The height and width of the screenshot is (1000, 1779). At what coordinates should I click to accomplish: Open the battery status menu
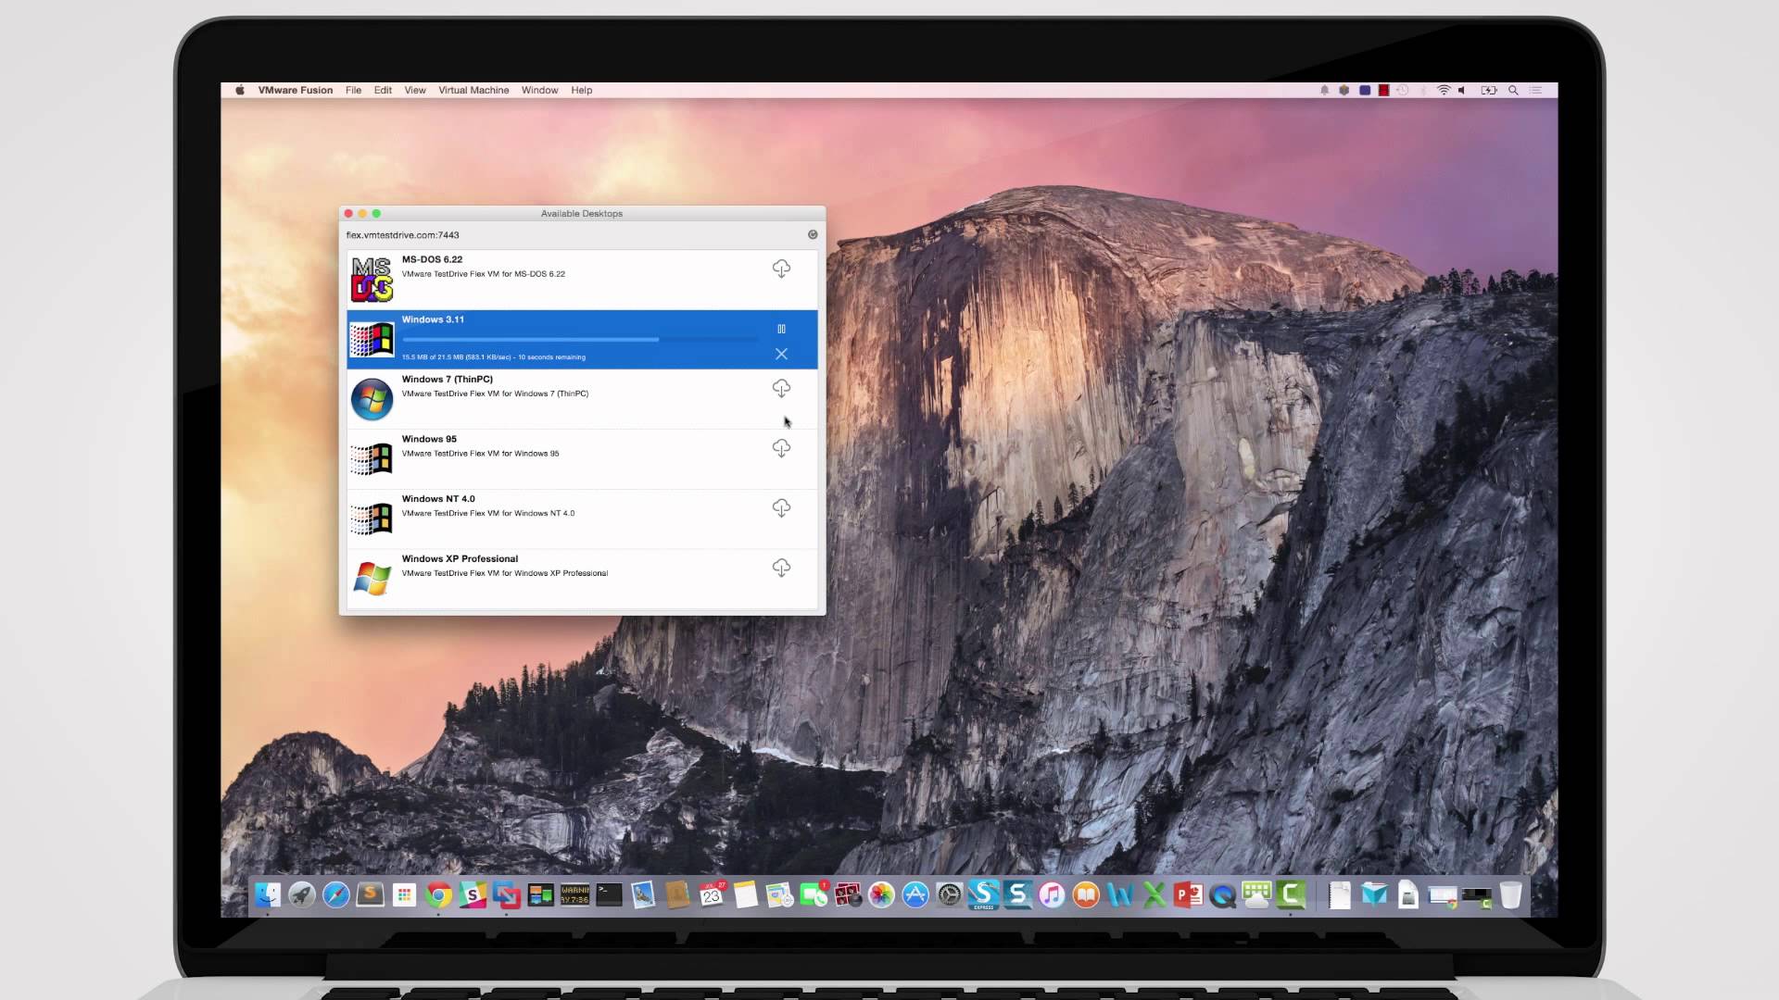click(x=1489, y=90)
